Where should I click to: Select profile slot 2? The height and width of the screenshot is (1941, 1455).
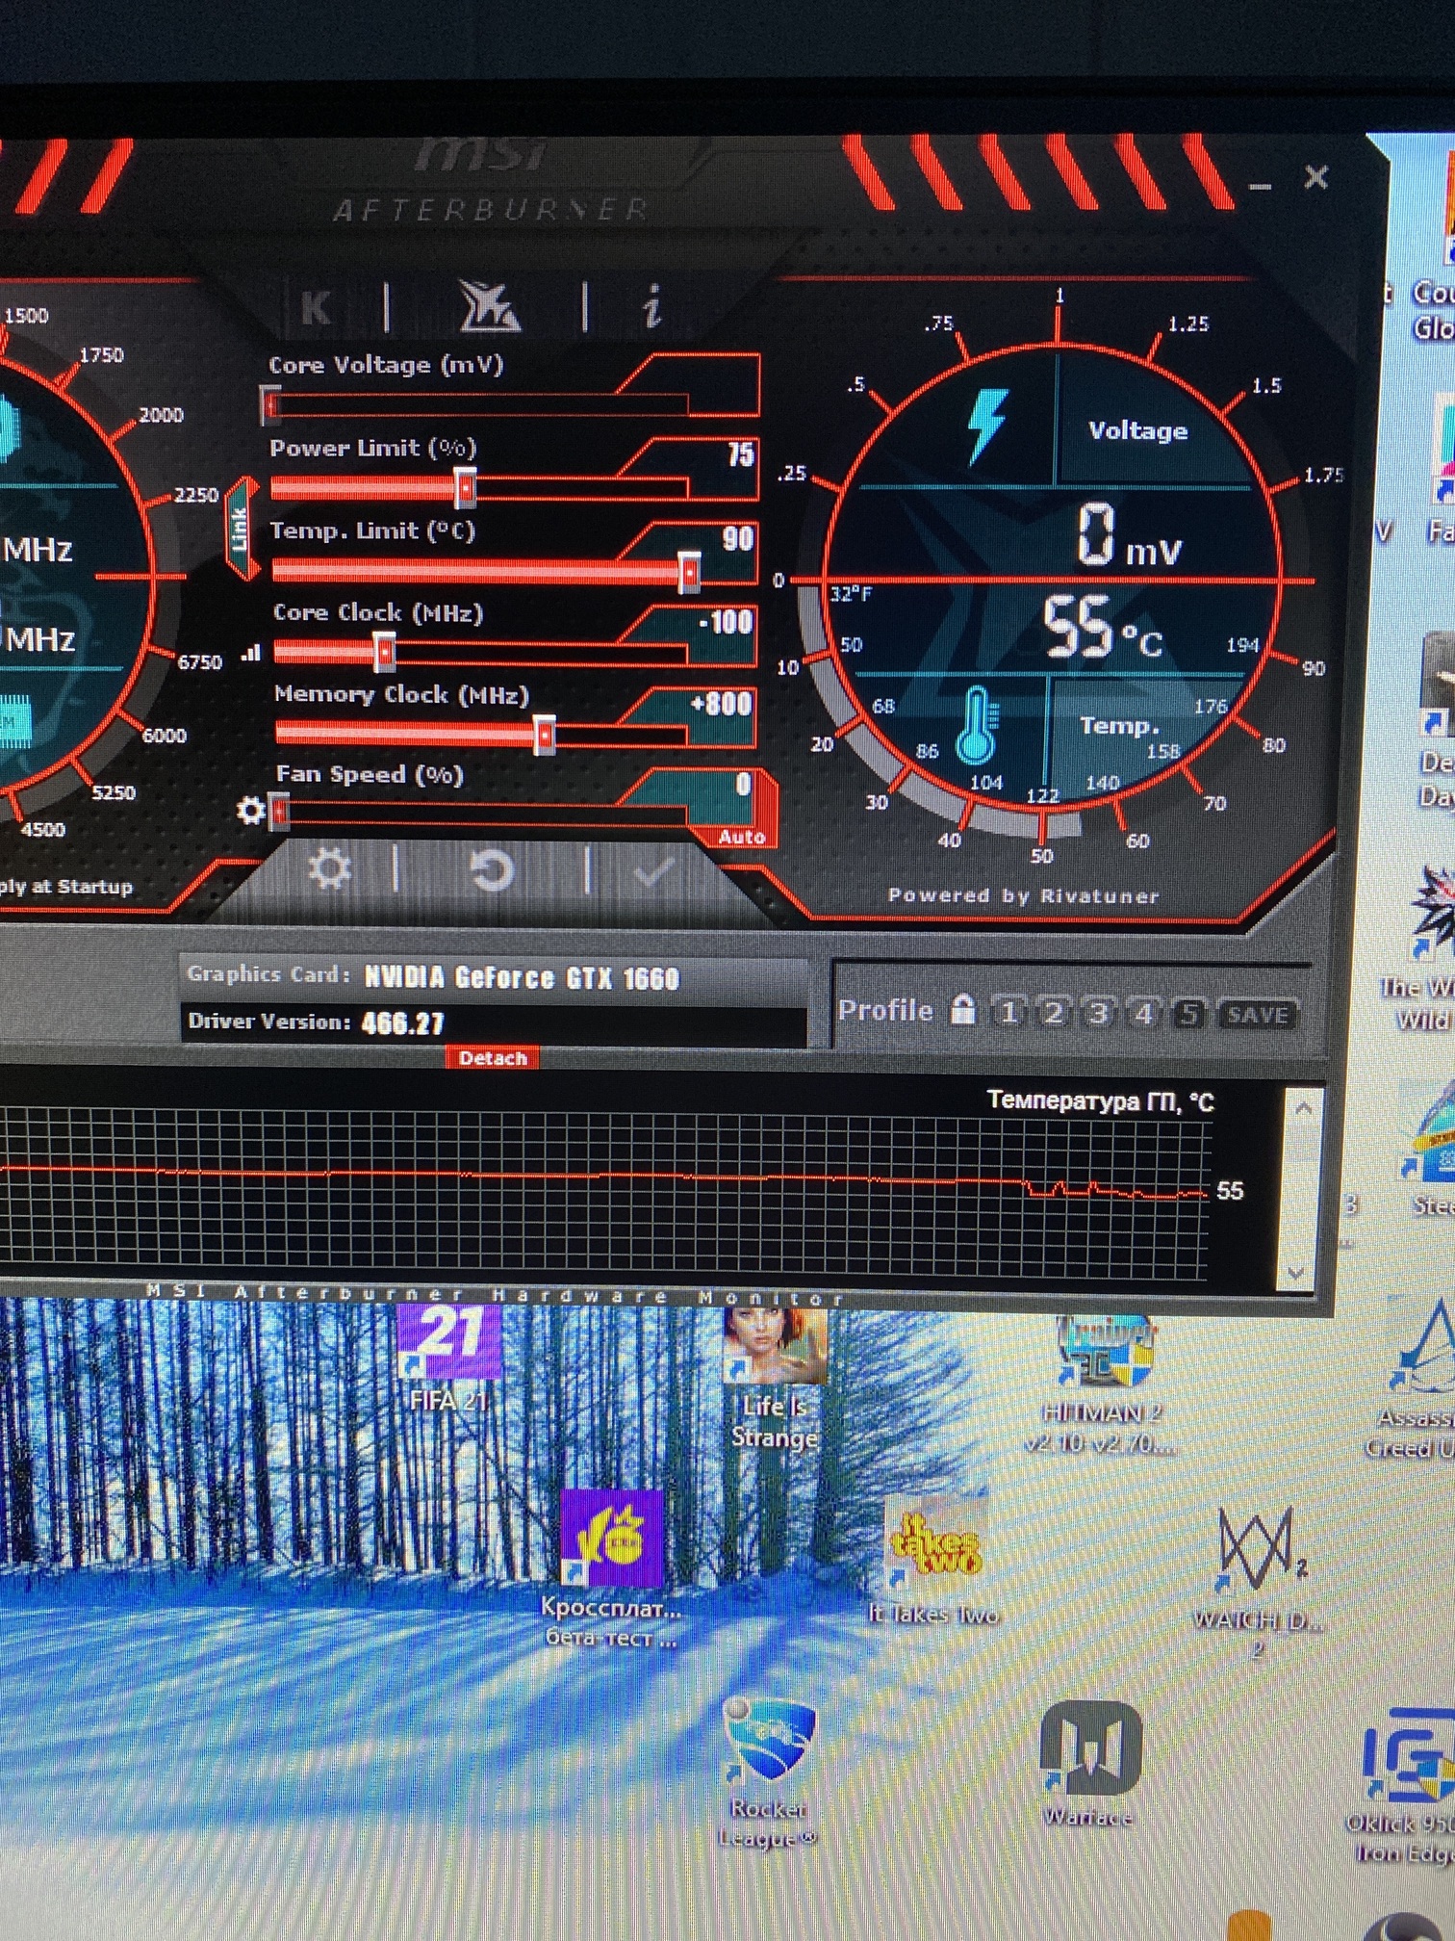(1054, 1012)
